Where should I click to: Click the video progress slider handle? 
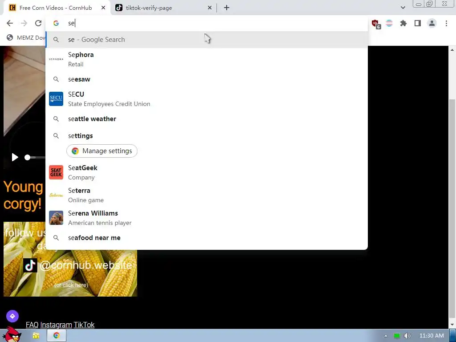(x=27, y=157)
